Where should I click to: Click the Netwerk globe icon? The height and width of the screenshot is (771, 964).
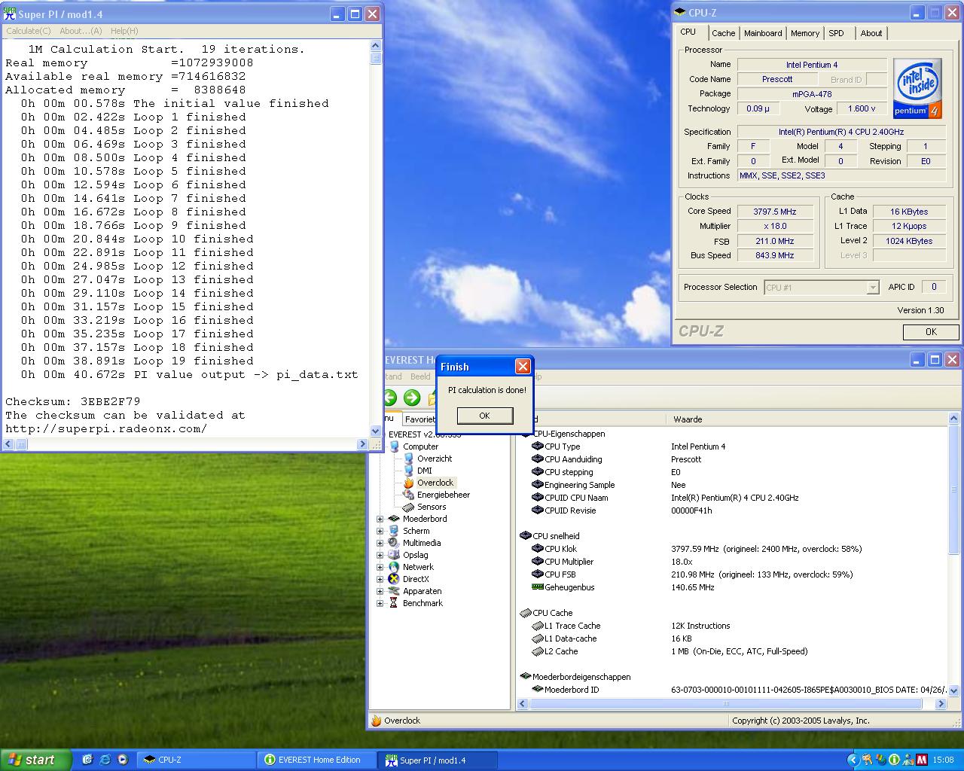[394, 567]
